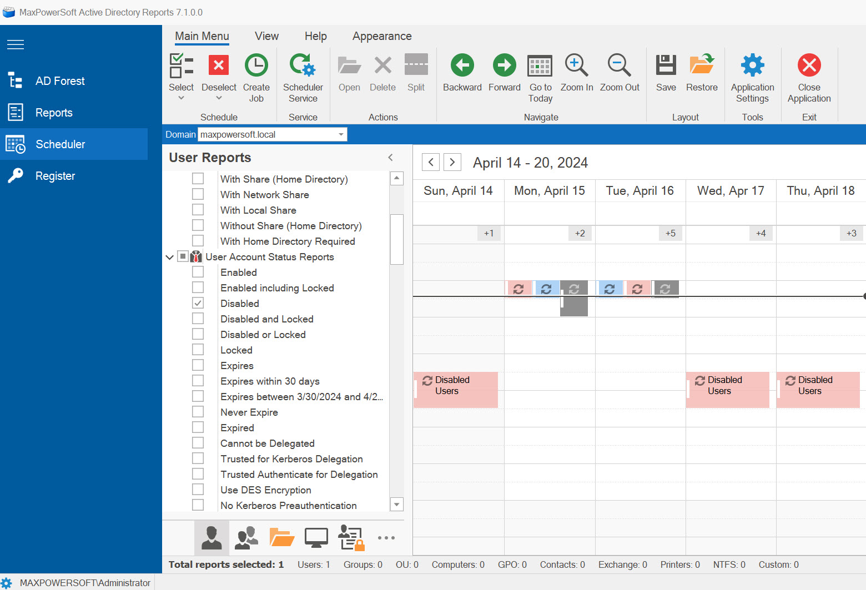Check the Enabled report checkbox

[x=198, y=272]
